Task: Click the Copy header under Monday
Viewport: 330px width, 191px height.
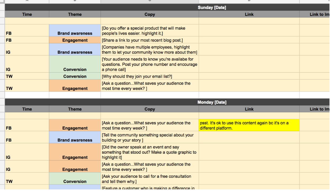Action: click(x=150, y=109)
